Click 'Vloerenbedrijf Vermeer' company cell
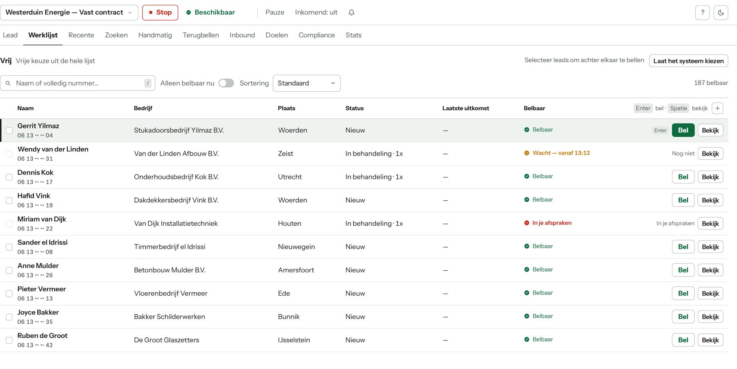This screenshot has height=369, width=737. [171, 294]
